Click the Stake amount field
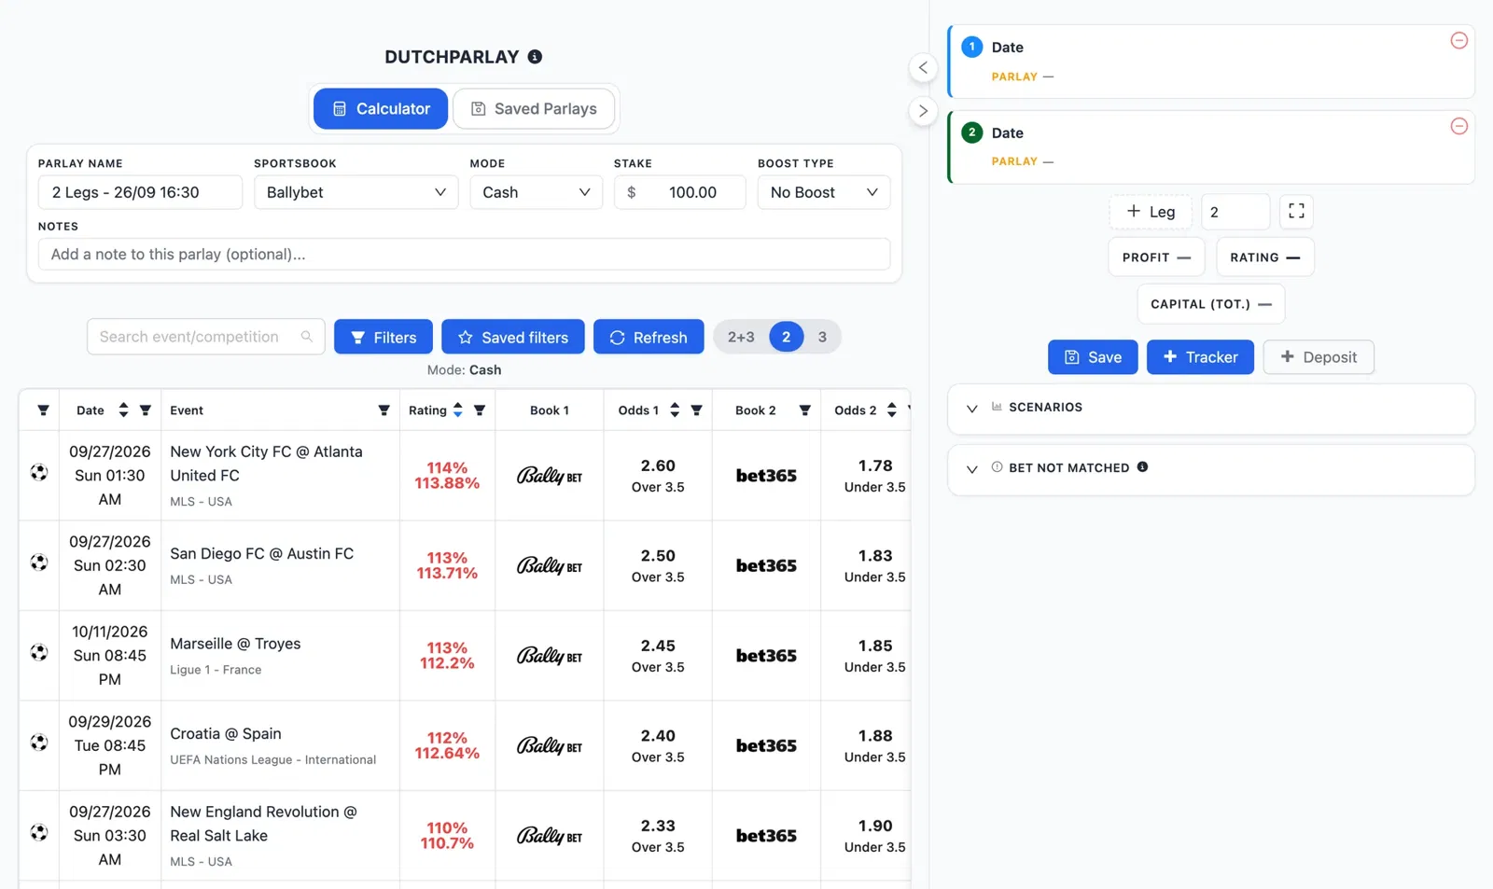This screenshot has height=889, width=1493. pos(679,192)
